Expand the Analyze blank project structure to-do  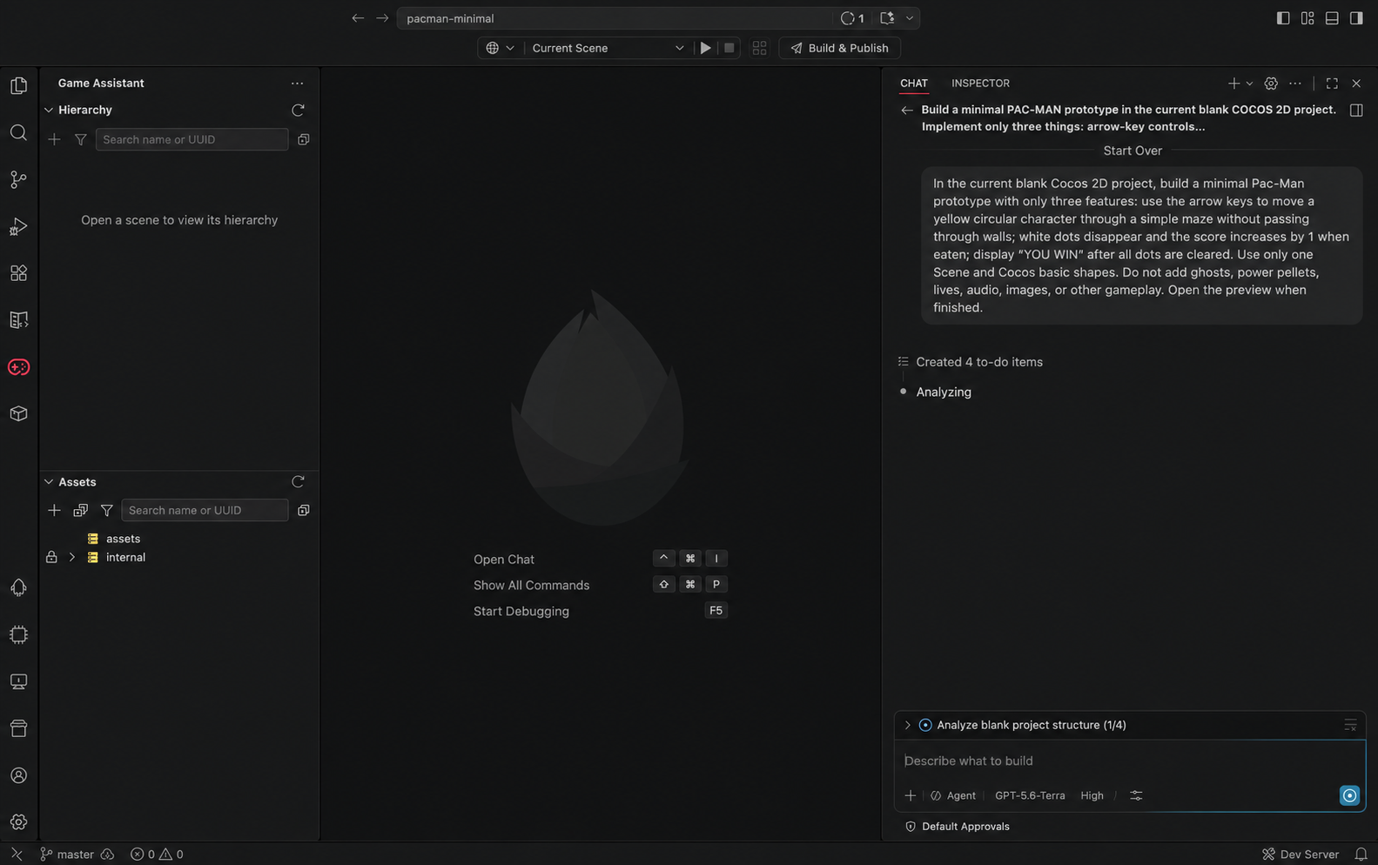[x=907, y=725]
